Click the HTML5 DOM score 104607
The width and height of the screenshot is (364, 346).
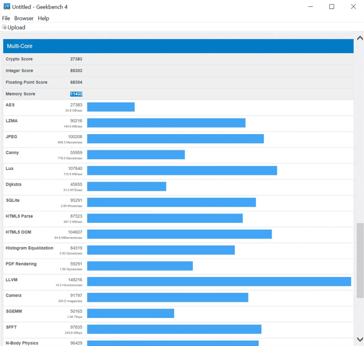75,232
